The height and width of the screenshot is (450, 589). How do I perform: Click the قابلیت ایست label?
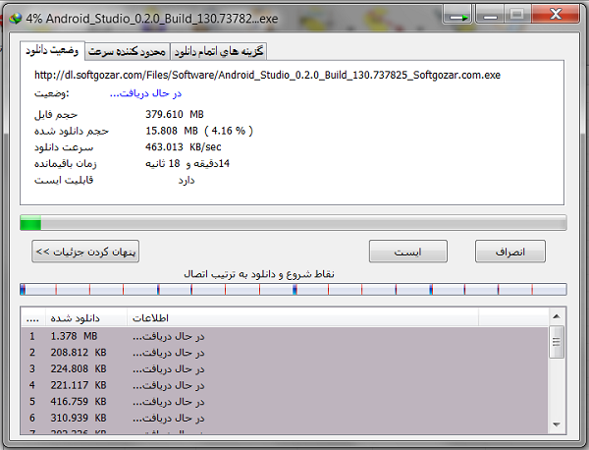(x=64, y=181)
